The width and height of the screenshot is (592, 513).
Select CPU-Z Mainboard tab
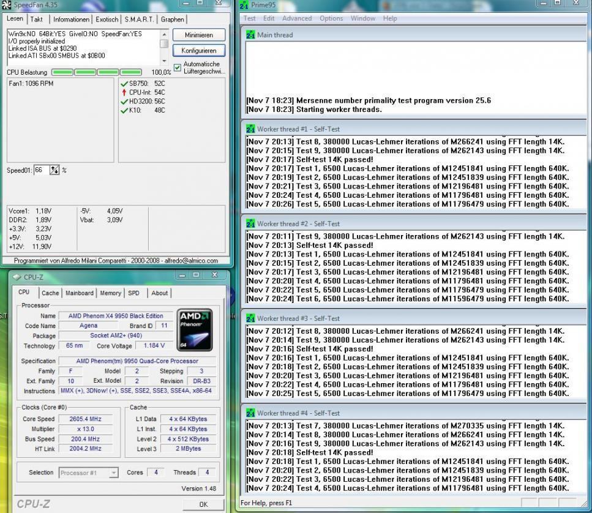point(80,293)
